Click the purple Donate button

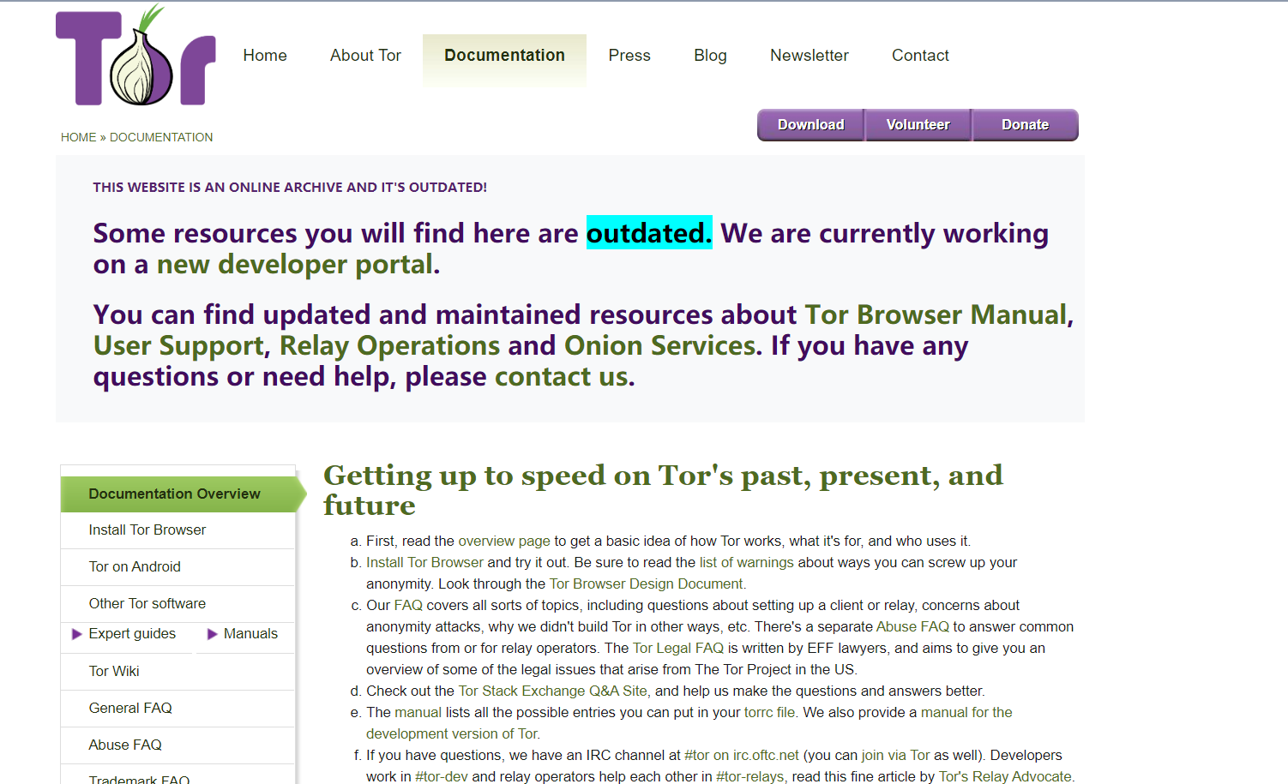[x=1025, y=125]
